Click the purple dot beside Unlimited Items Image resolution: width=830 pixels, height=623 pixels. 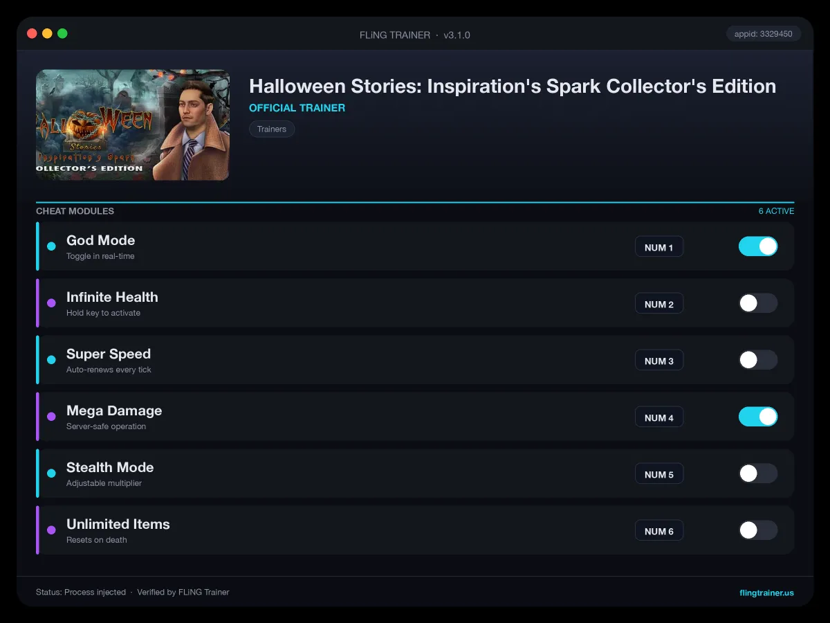click(x=51, y=530)
